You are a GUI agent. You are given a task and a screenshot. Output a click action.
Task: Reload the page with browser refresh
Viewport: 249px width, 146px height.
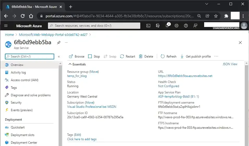[x=23, y=16]
